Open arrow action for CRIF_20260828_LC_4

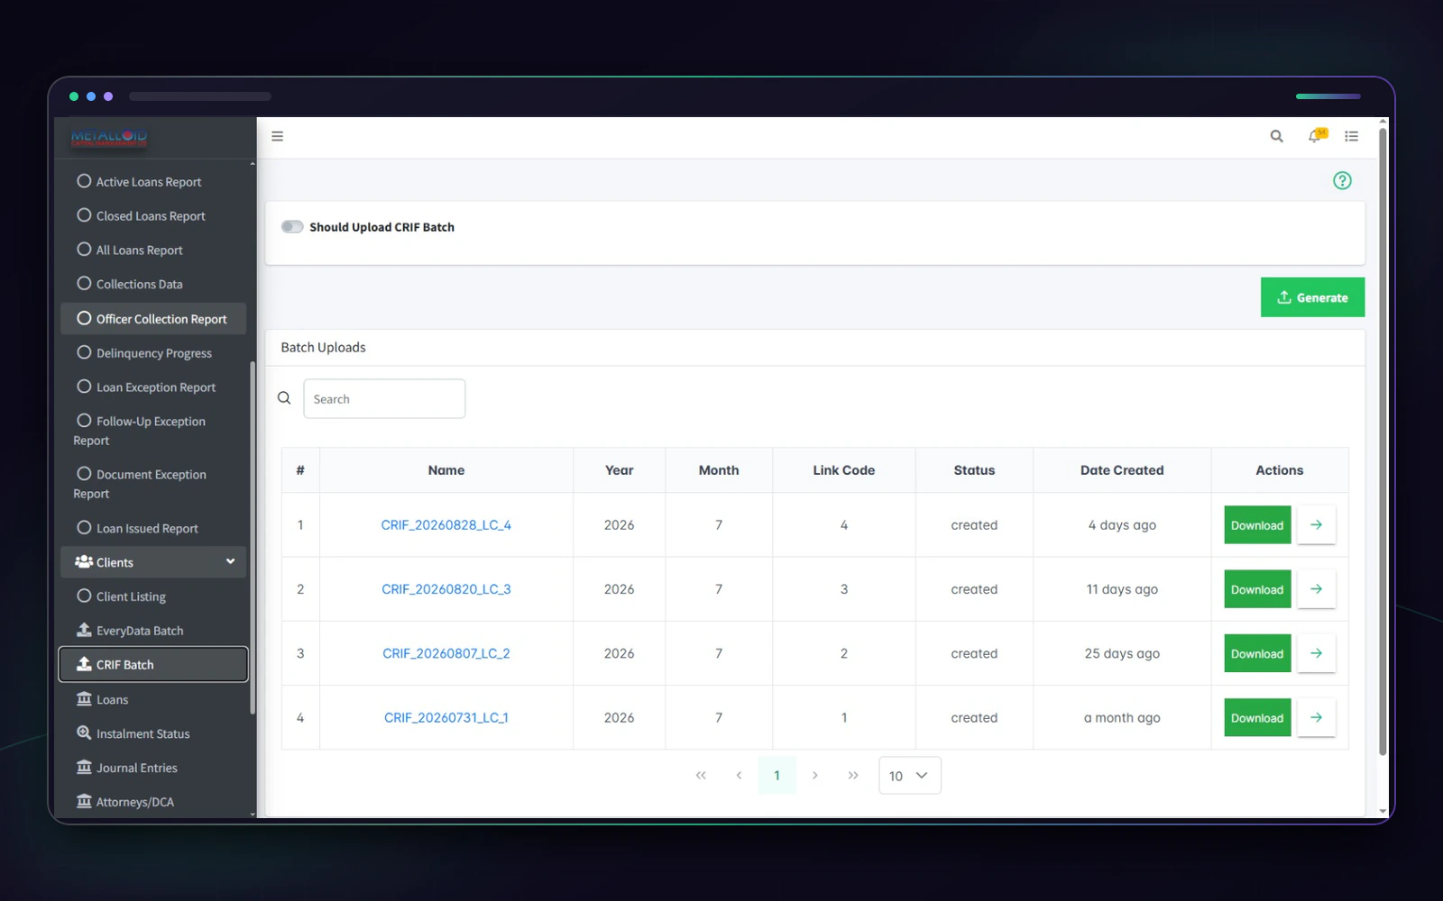(x=1316, y=524)
